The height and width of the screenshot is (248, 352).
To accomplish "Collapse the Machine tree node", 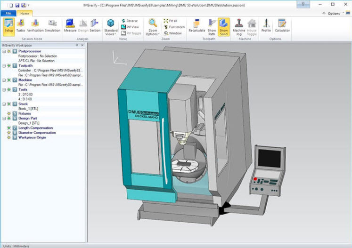I will click(x=4, y=80).
